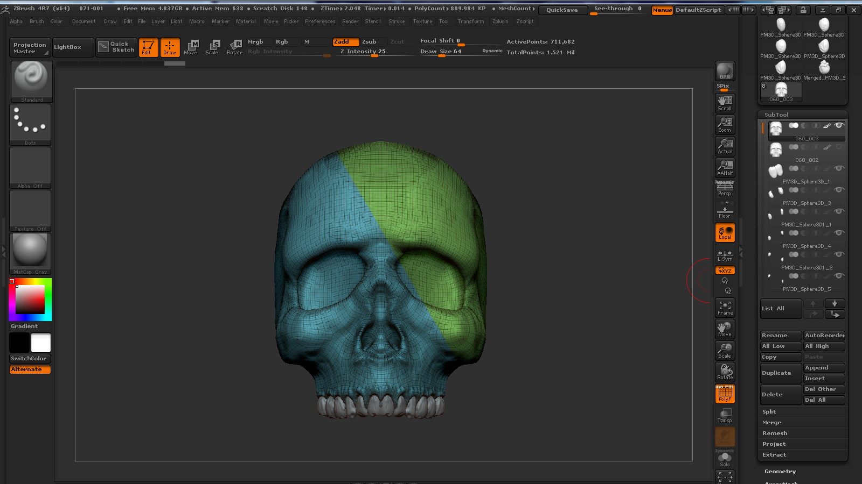862x484 pixels.
Task: Open the Transform menu
Action: click(x=471, y=22)
